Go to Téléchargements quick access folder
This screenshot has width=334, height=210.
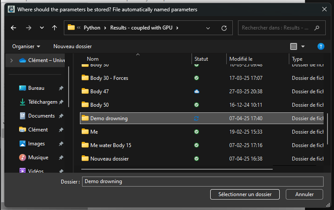point(42,102)
